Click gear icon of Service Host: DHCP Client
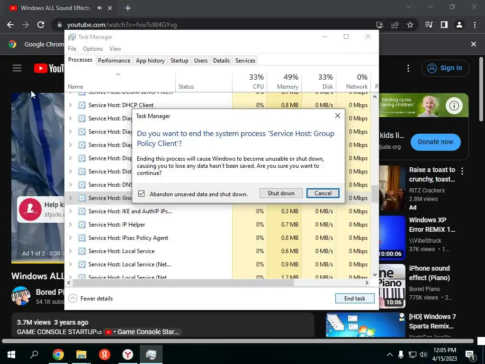485x364 pixels. (x=81, y=105)
